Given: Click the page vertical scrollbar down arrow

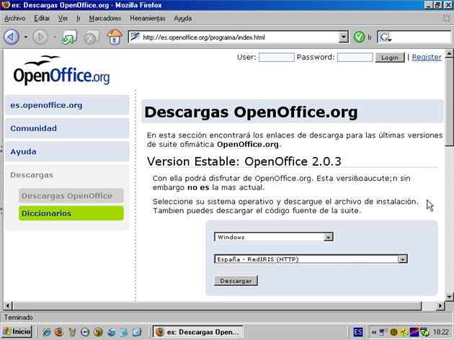Looking at the screenshot, I should pyautogui.click(x=448, y=298).
